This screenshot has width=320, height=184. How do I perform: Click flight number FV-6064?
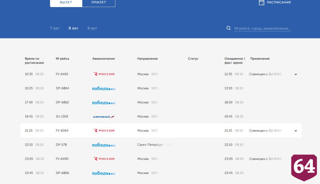point(62,130)
